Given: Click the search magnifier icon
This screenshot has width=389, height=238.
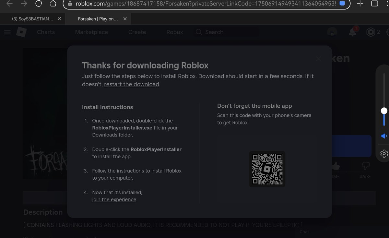Looking at the screenshot, I should tap(199, 32).
